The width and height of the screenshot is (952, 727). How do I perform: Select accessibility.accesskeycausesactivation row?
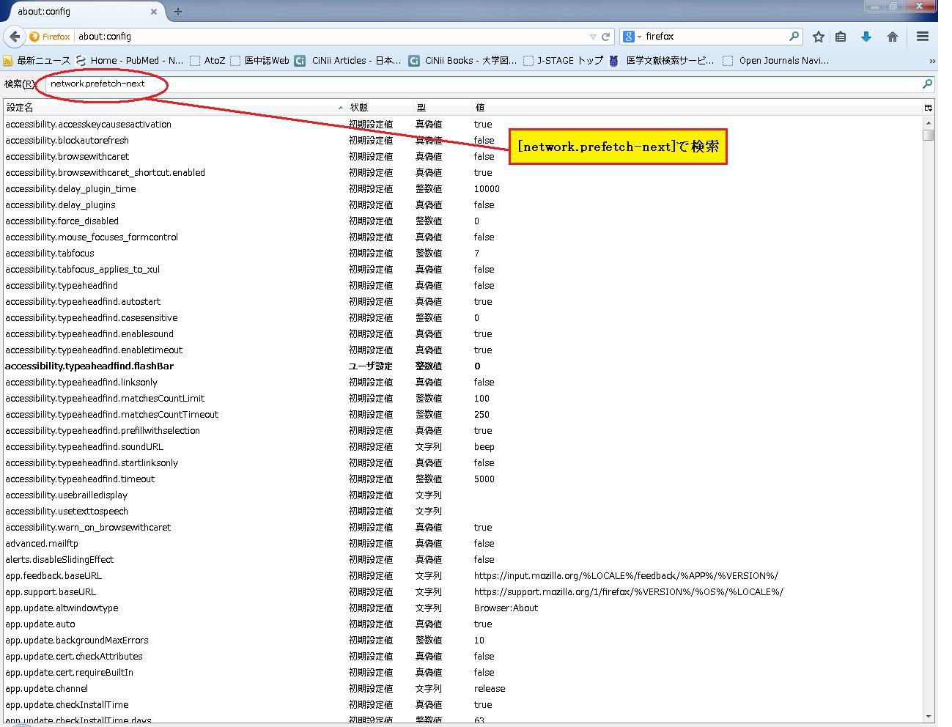(x=462, y=125)
